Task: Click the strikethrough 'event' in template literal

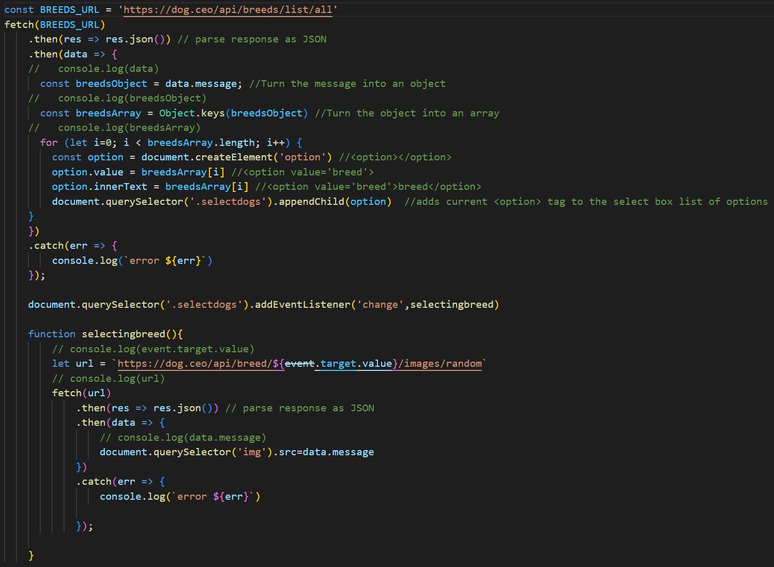Action: (299, 364)
